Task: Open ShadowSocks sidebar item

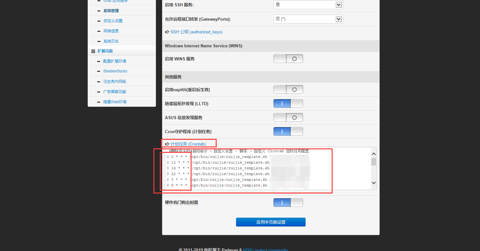Action: click(115, 71)
